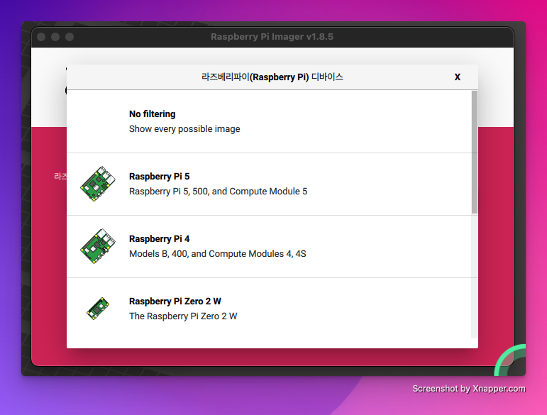Click the yellow minimize button of Imager window

(x=55, y=37)
